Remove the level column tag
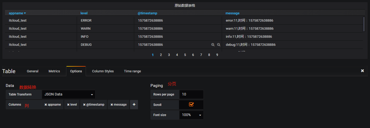 coord(68,105)
